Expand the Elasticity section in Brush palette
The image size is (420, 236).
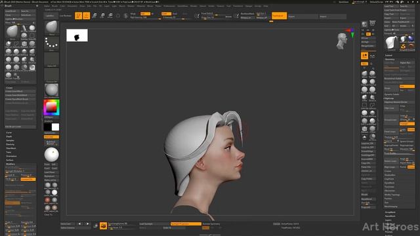coord(10,144)
